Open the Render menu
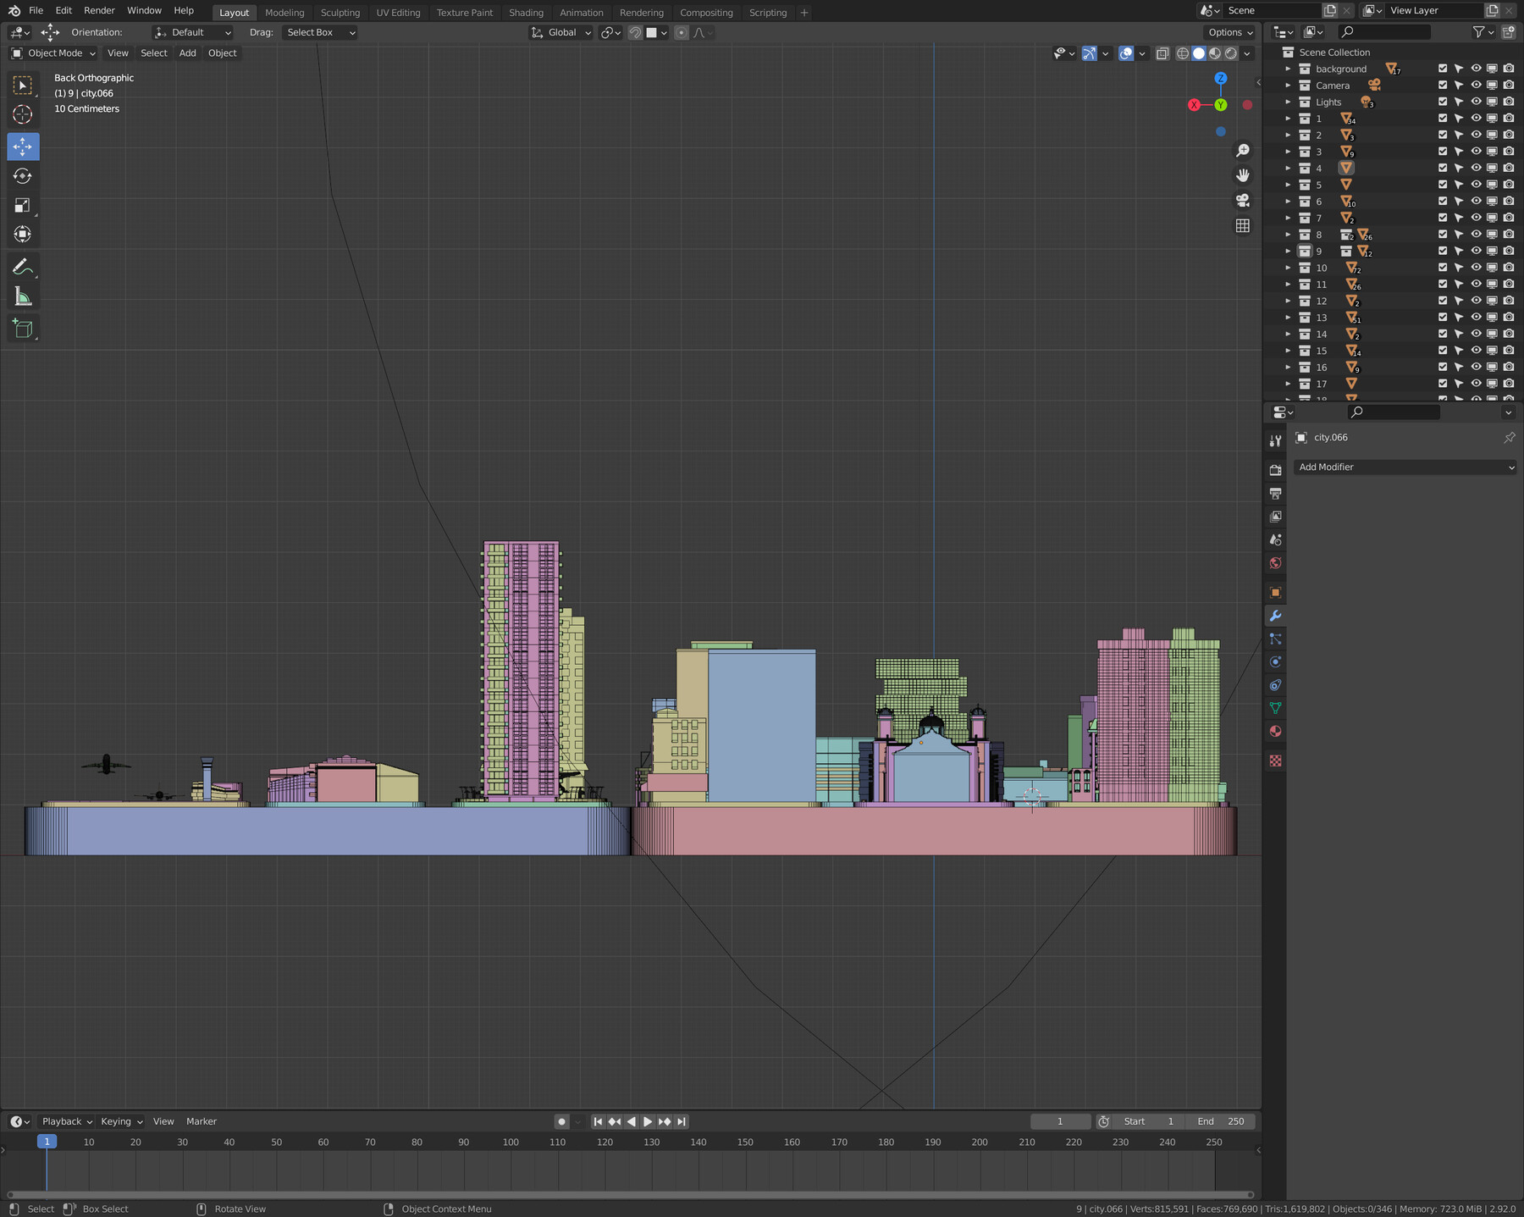The image size is (1524, 1217). (99, 10)
